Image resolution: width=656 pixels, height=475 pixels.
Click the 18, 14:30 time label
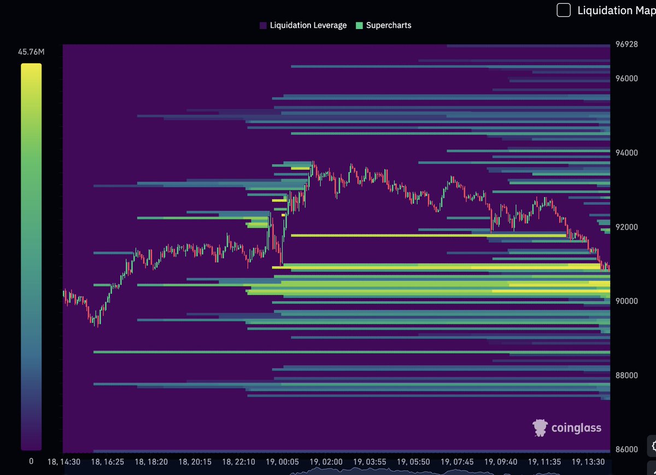point(65,462)
